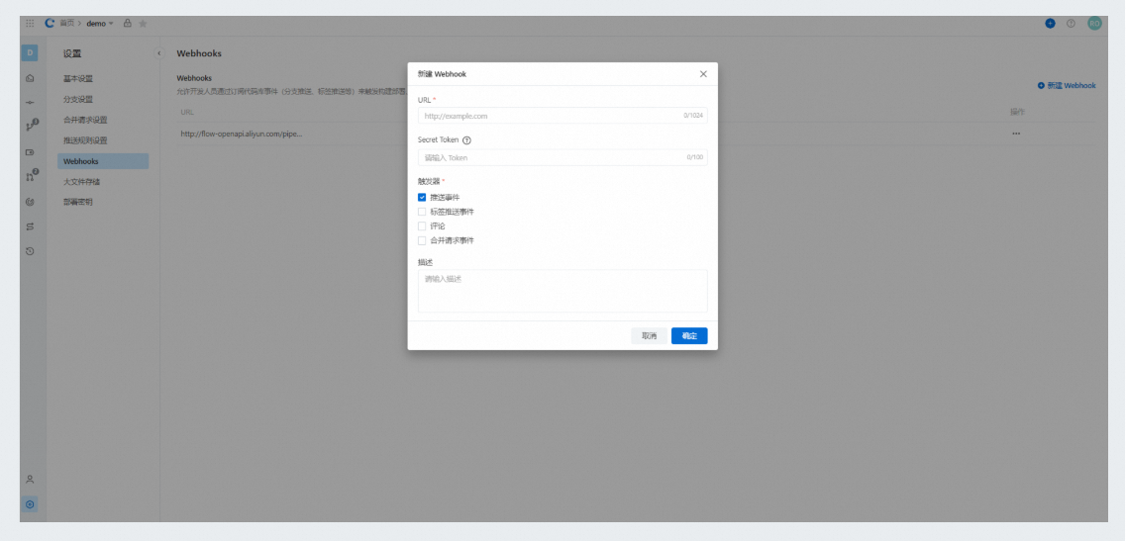Viewport: 1126px width, 541px height.
Task: Open 推送规则设置 settings page
Action: click(85, 140)
